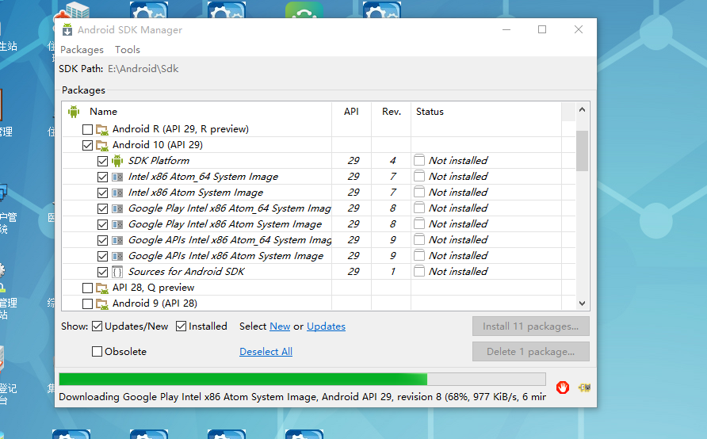This screenshot has height=439, width=707.
Task: Click the Install 11 packages button
Action: click(x=530, y=326)
